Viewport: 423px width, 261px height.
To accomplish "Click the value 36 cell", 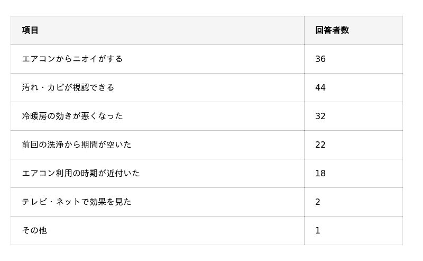I will [x=320, y=59].
